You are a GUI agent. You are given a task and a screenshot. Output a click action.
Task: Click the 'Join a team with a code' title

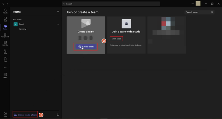point(126,32)
